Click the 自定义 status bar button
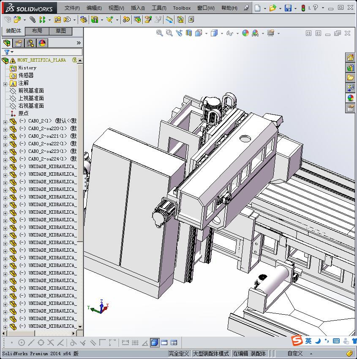 pos(295,354)
